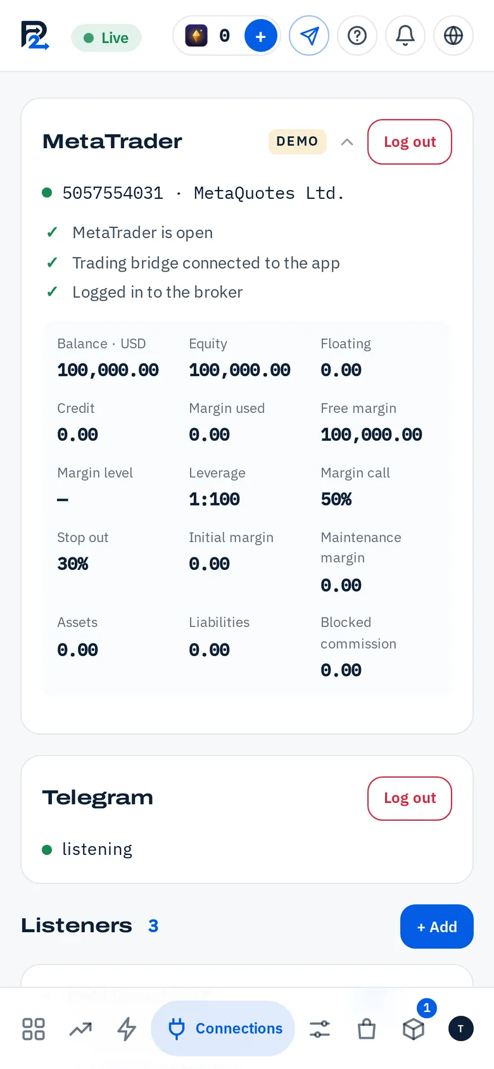Log out of Telegram

[410, 798]
